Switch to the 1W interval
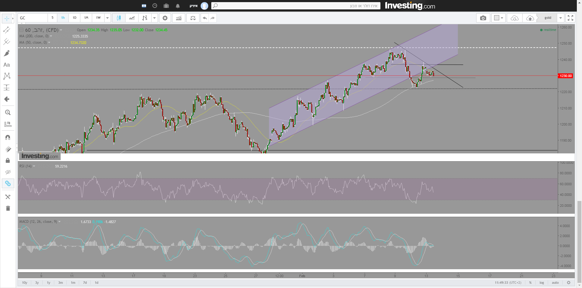This screenshot has height=288, width=582. click(98, 18)
